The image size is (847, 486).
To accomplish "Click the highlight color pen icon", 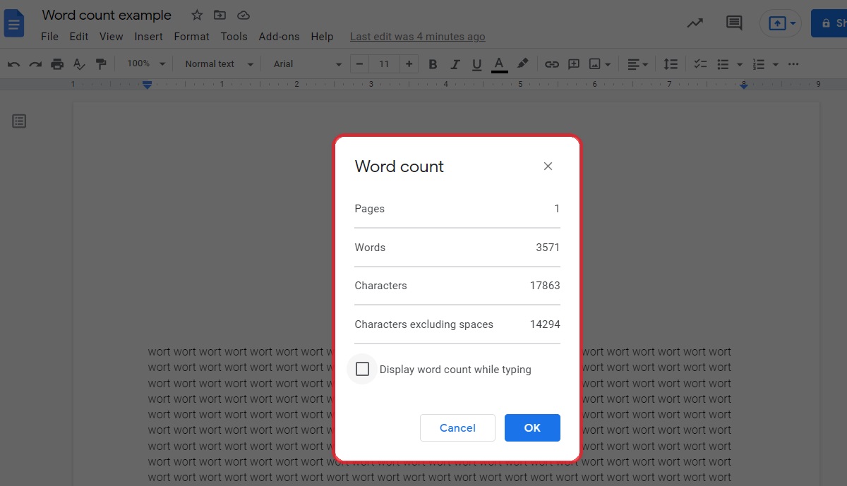I will point(522,64).
